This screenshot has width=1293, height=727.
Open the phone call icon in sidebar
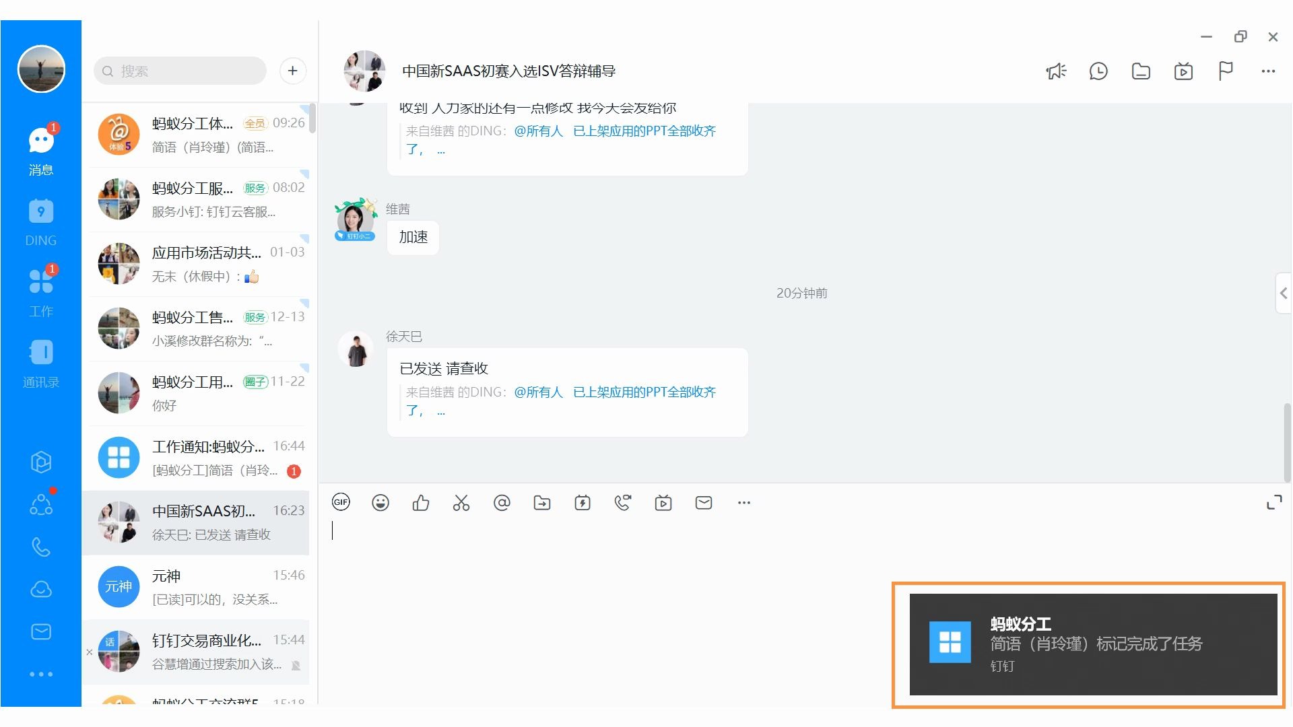click(x=41, y=547)
